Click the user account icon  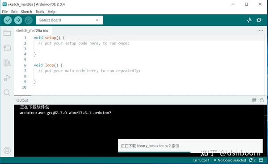[7, 150]
